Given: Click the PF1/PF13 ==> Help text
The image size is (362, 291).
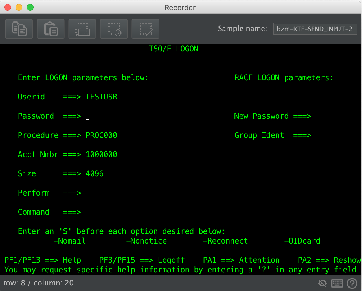Looking at the screenshot, I should coord(43,260).
